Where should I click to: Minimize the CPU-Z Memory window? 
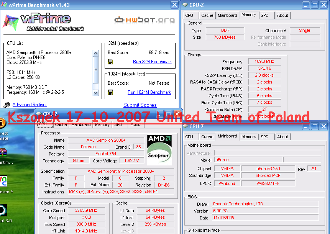click(306, 5)
